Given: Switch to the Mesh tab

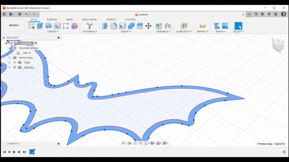Looking at the screenshot, I should pos(69,19).
